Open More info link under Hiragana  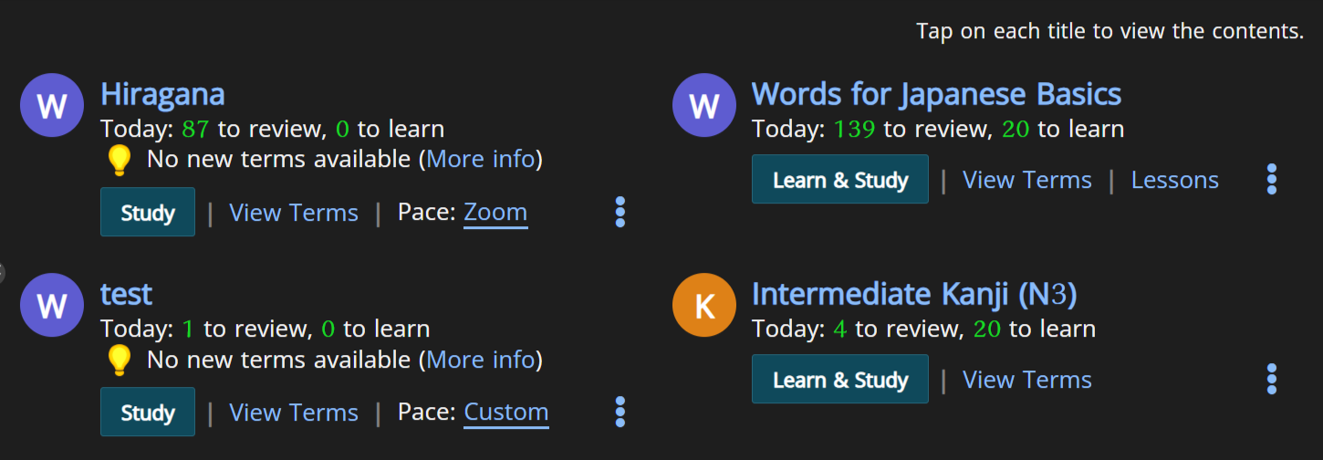tap(480, 159)
